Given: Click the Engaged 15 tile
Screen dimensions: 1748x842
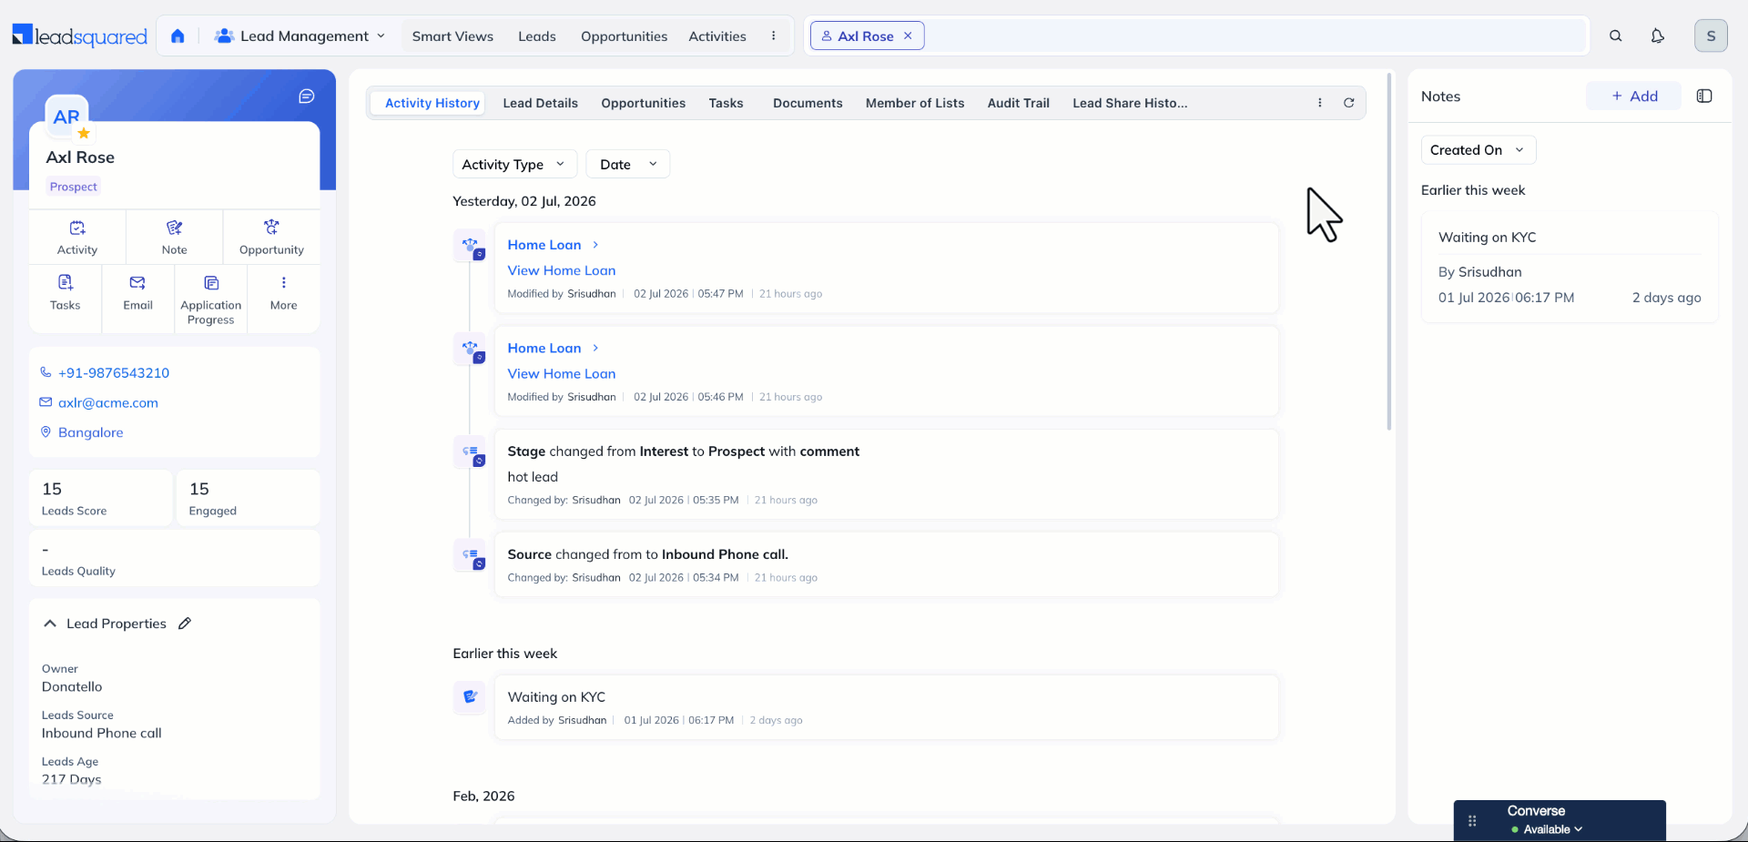Looking at the screenshot, I should coord(248,498).
